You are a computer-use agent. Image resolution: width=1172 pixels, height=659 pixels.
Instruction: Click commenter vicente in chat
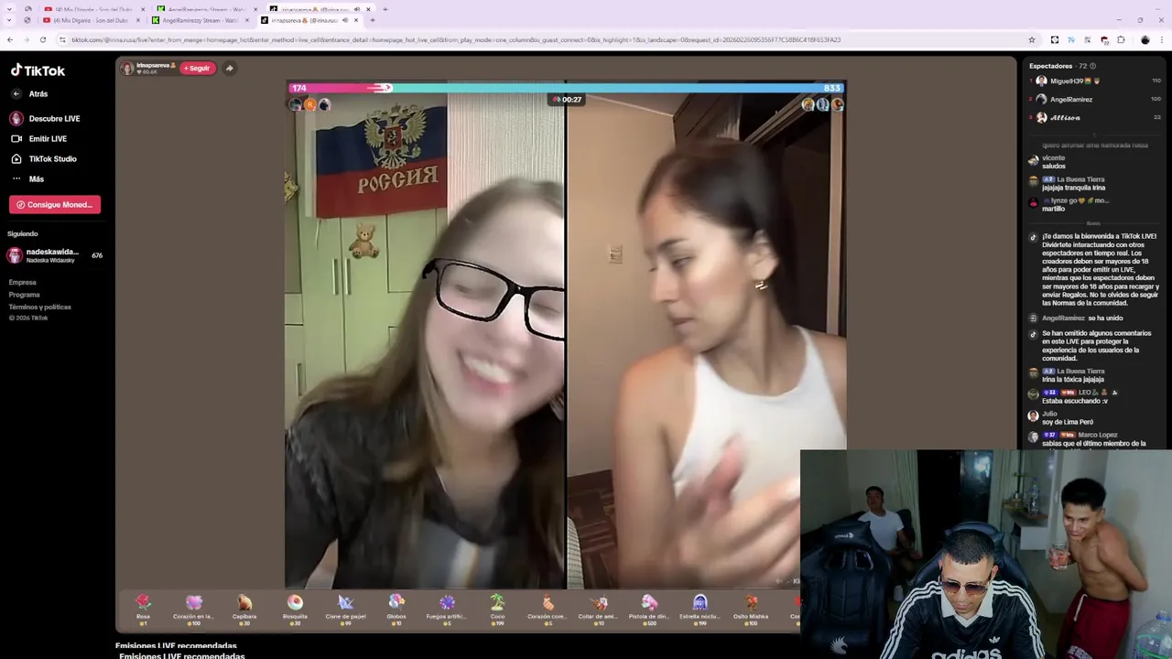click(1053, 157)
